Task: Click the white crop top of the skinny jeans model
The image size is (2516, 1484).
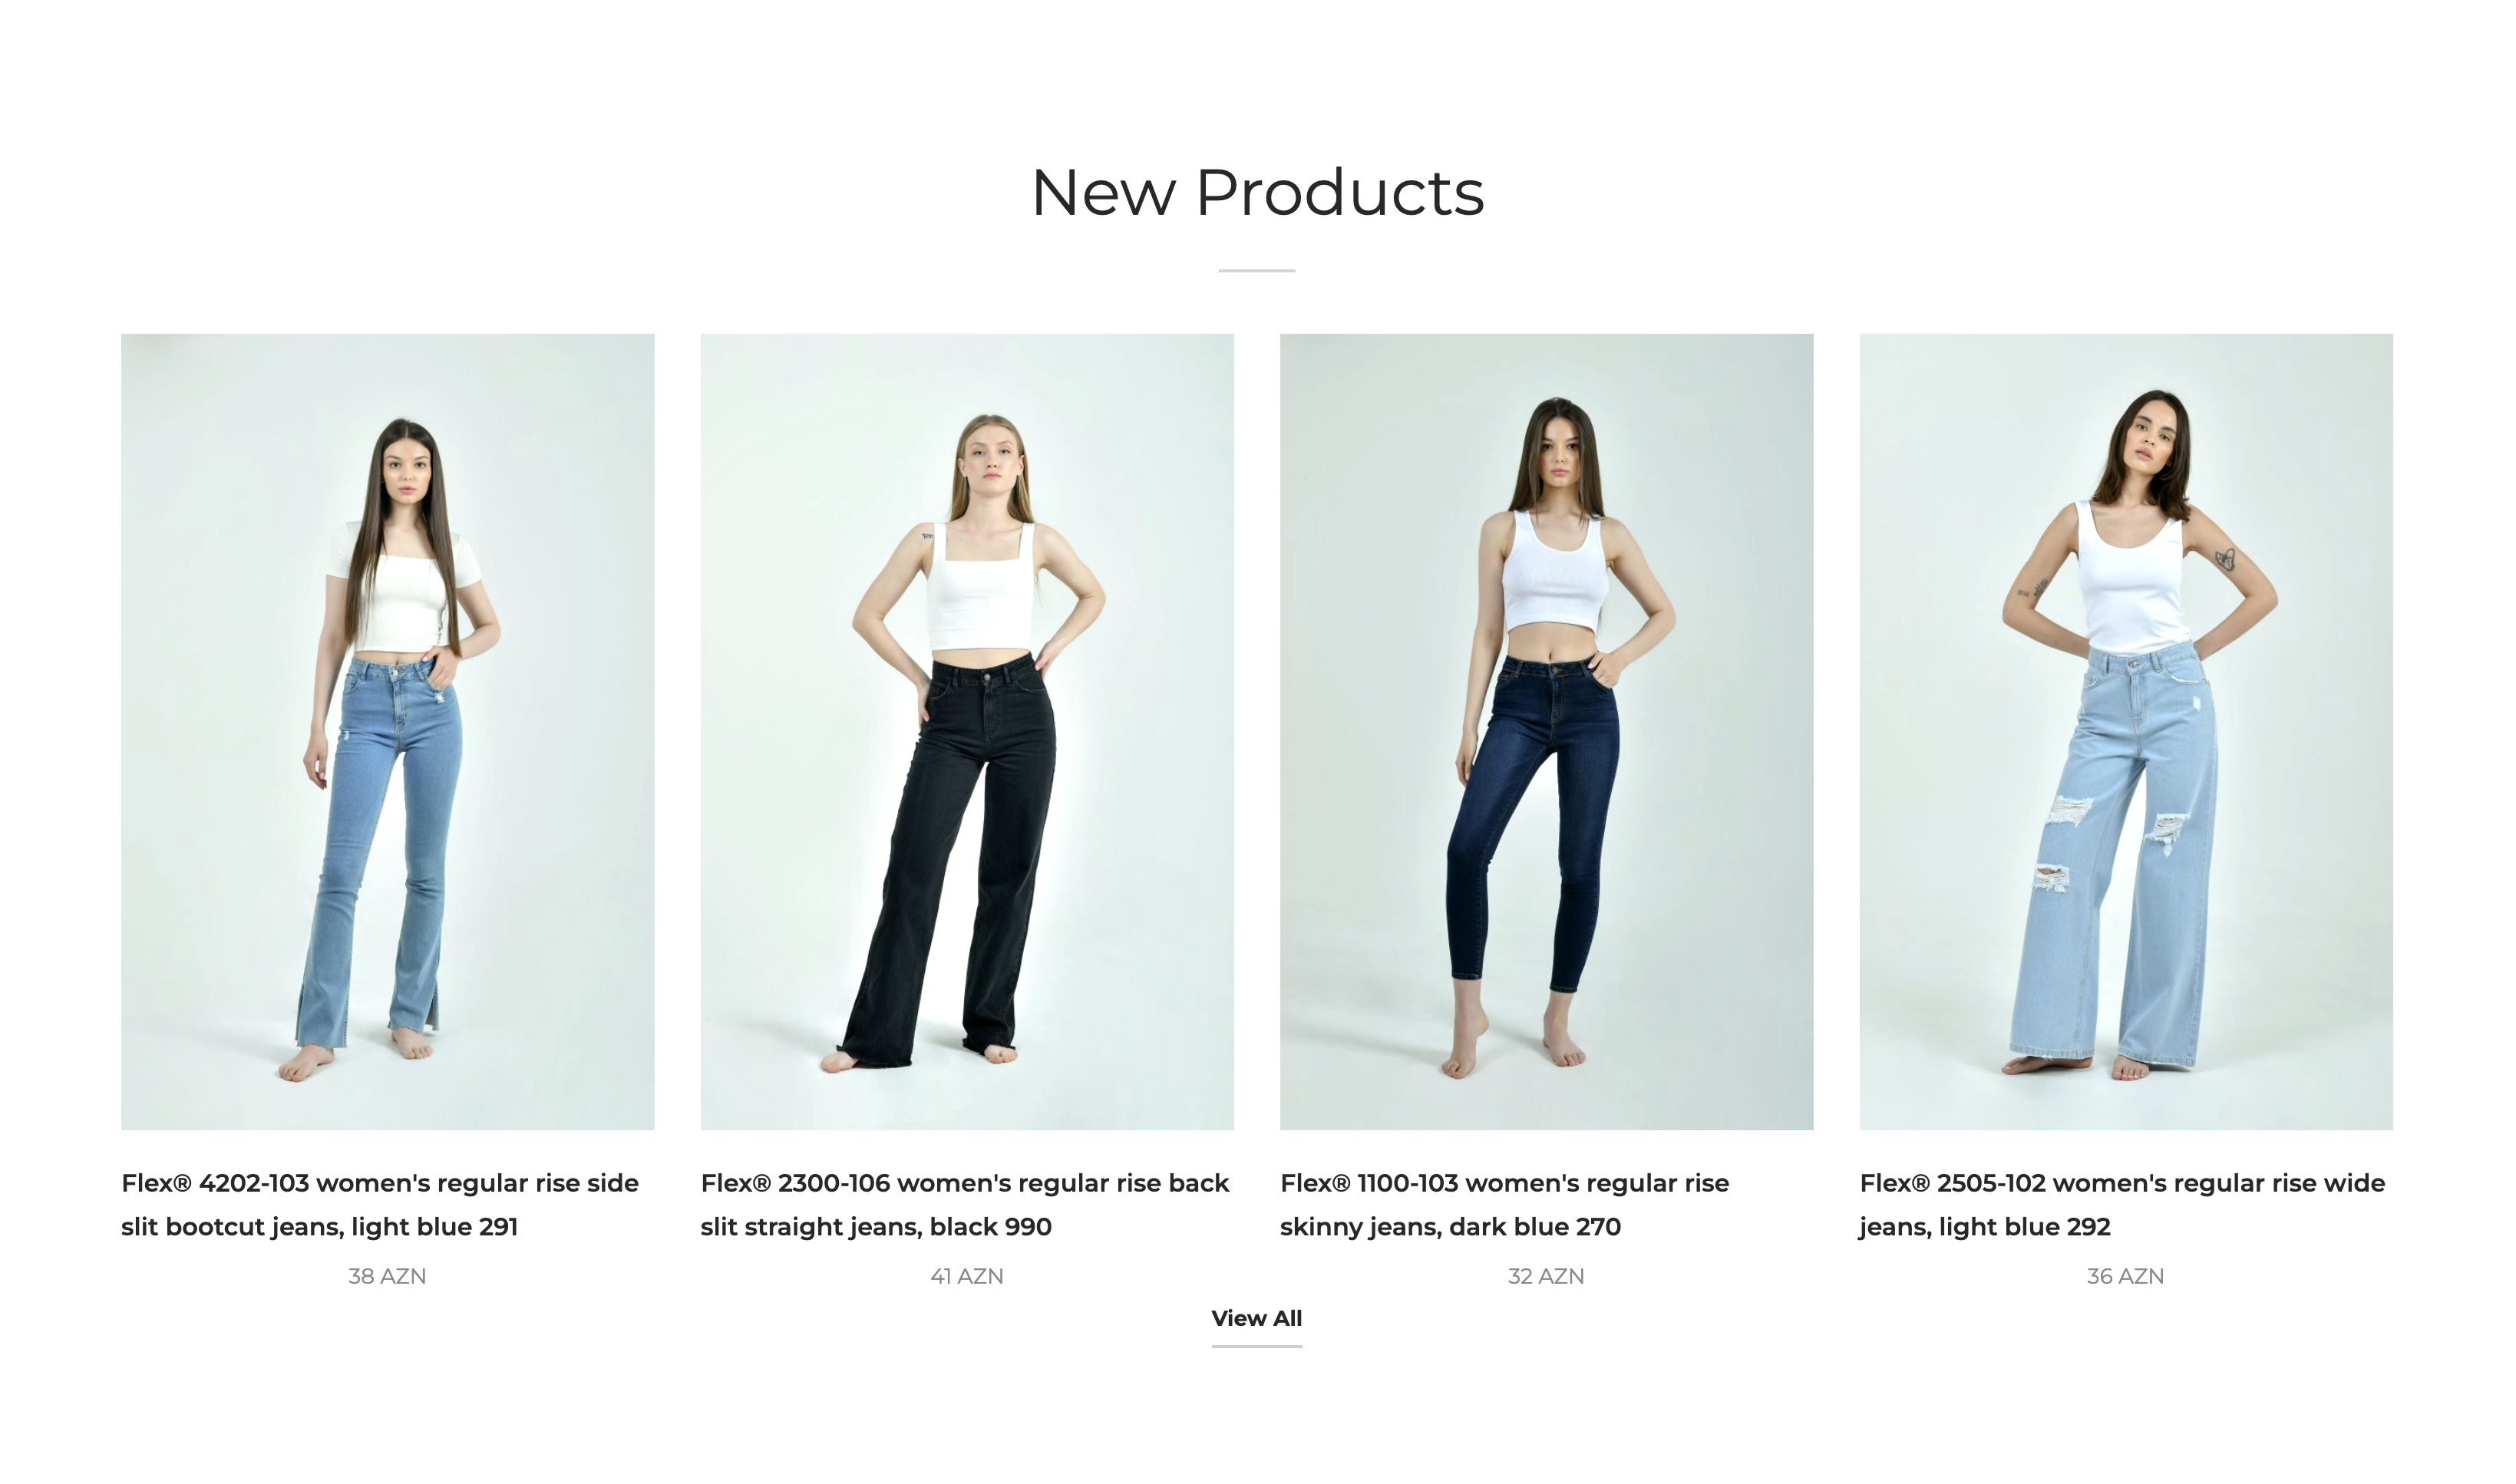Action: coord(1555,572)
